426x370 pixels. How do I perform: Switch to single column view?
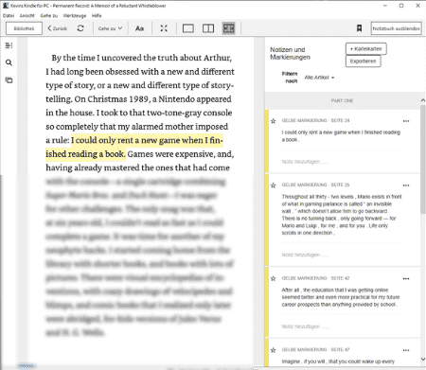[x=188, y=28]
